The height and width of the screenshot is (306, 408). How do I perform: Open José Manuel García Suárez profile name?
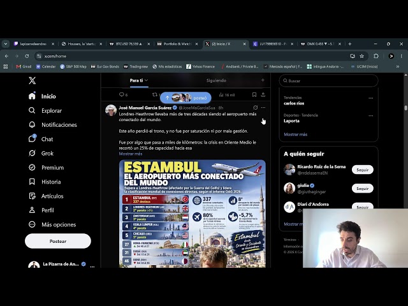(145, 108)
